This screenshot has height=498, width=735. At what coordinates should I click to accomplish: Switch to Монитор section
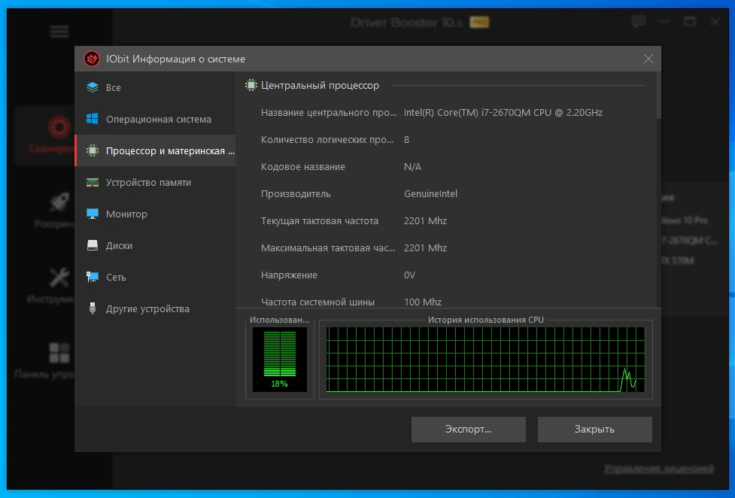click(155, 214)
